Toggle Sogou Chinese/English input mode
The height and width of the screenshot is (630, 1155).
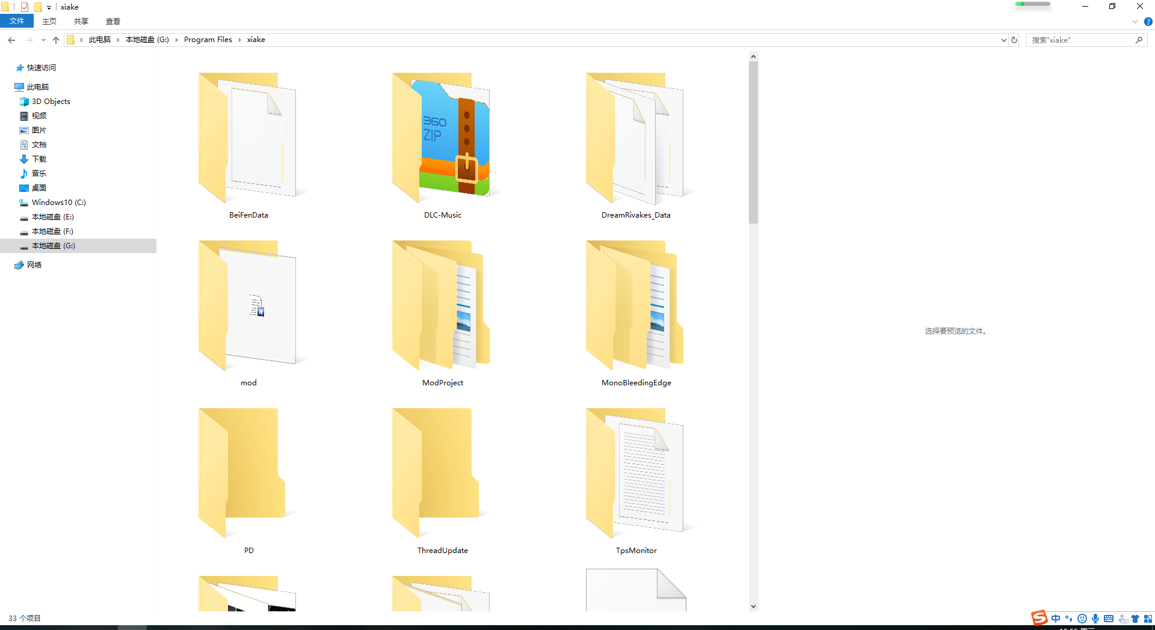[1056, 619]
